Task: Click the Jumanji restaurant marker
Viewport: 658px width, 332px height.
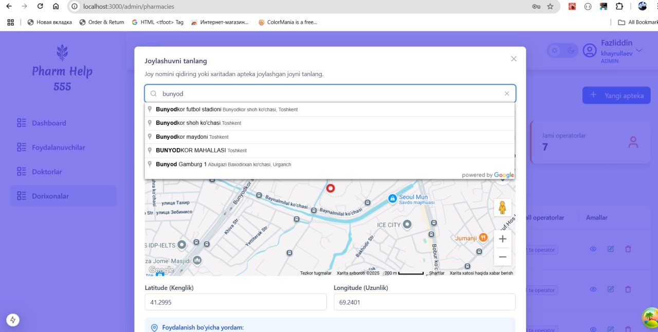Action: pos(483,237)
